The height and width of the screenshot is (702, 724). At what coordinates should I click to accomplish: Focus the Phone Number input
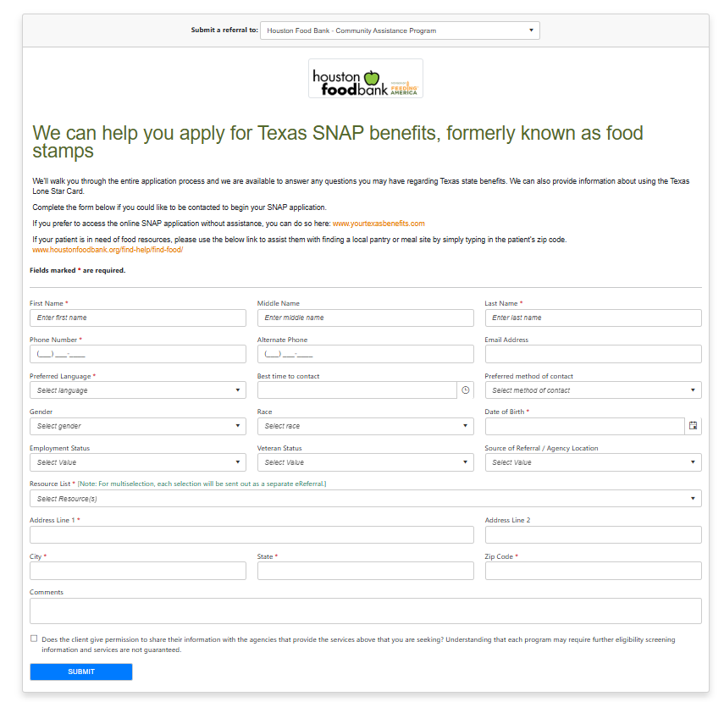tap(137, 353)
